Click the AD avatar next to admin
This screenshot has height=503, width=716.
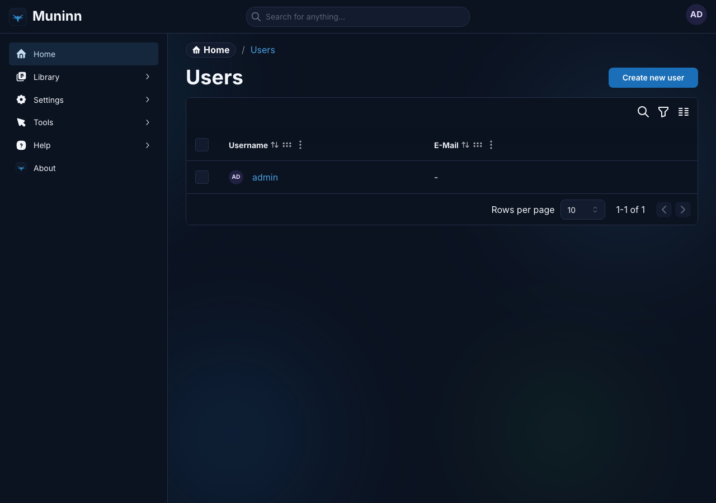tap(236, 177)
